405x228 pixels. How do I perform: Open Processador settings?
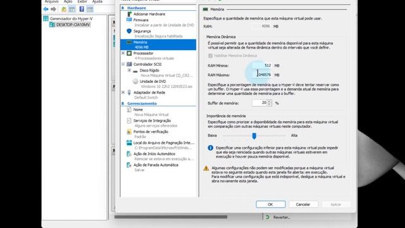(x=144, y=53)
